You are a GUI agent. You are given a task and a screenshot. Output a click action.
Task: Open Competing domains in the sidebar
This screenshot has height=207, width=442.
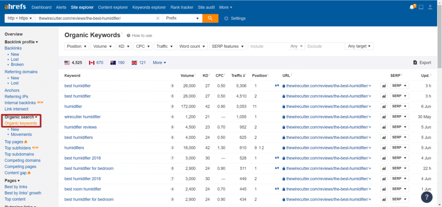click(22, 161)
